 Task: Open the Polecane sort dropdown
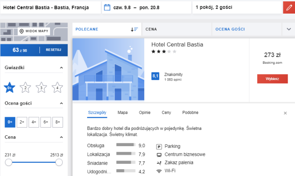(107, 29)
